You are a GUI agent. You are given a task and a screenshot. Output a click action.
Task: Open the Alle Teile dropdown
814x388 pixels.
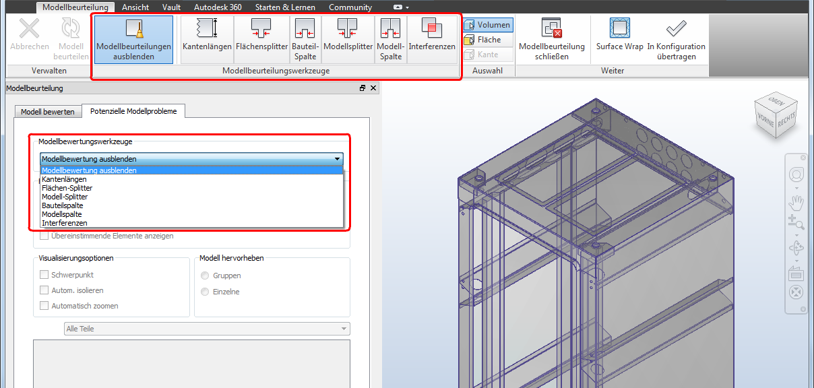tap(206, 329)
